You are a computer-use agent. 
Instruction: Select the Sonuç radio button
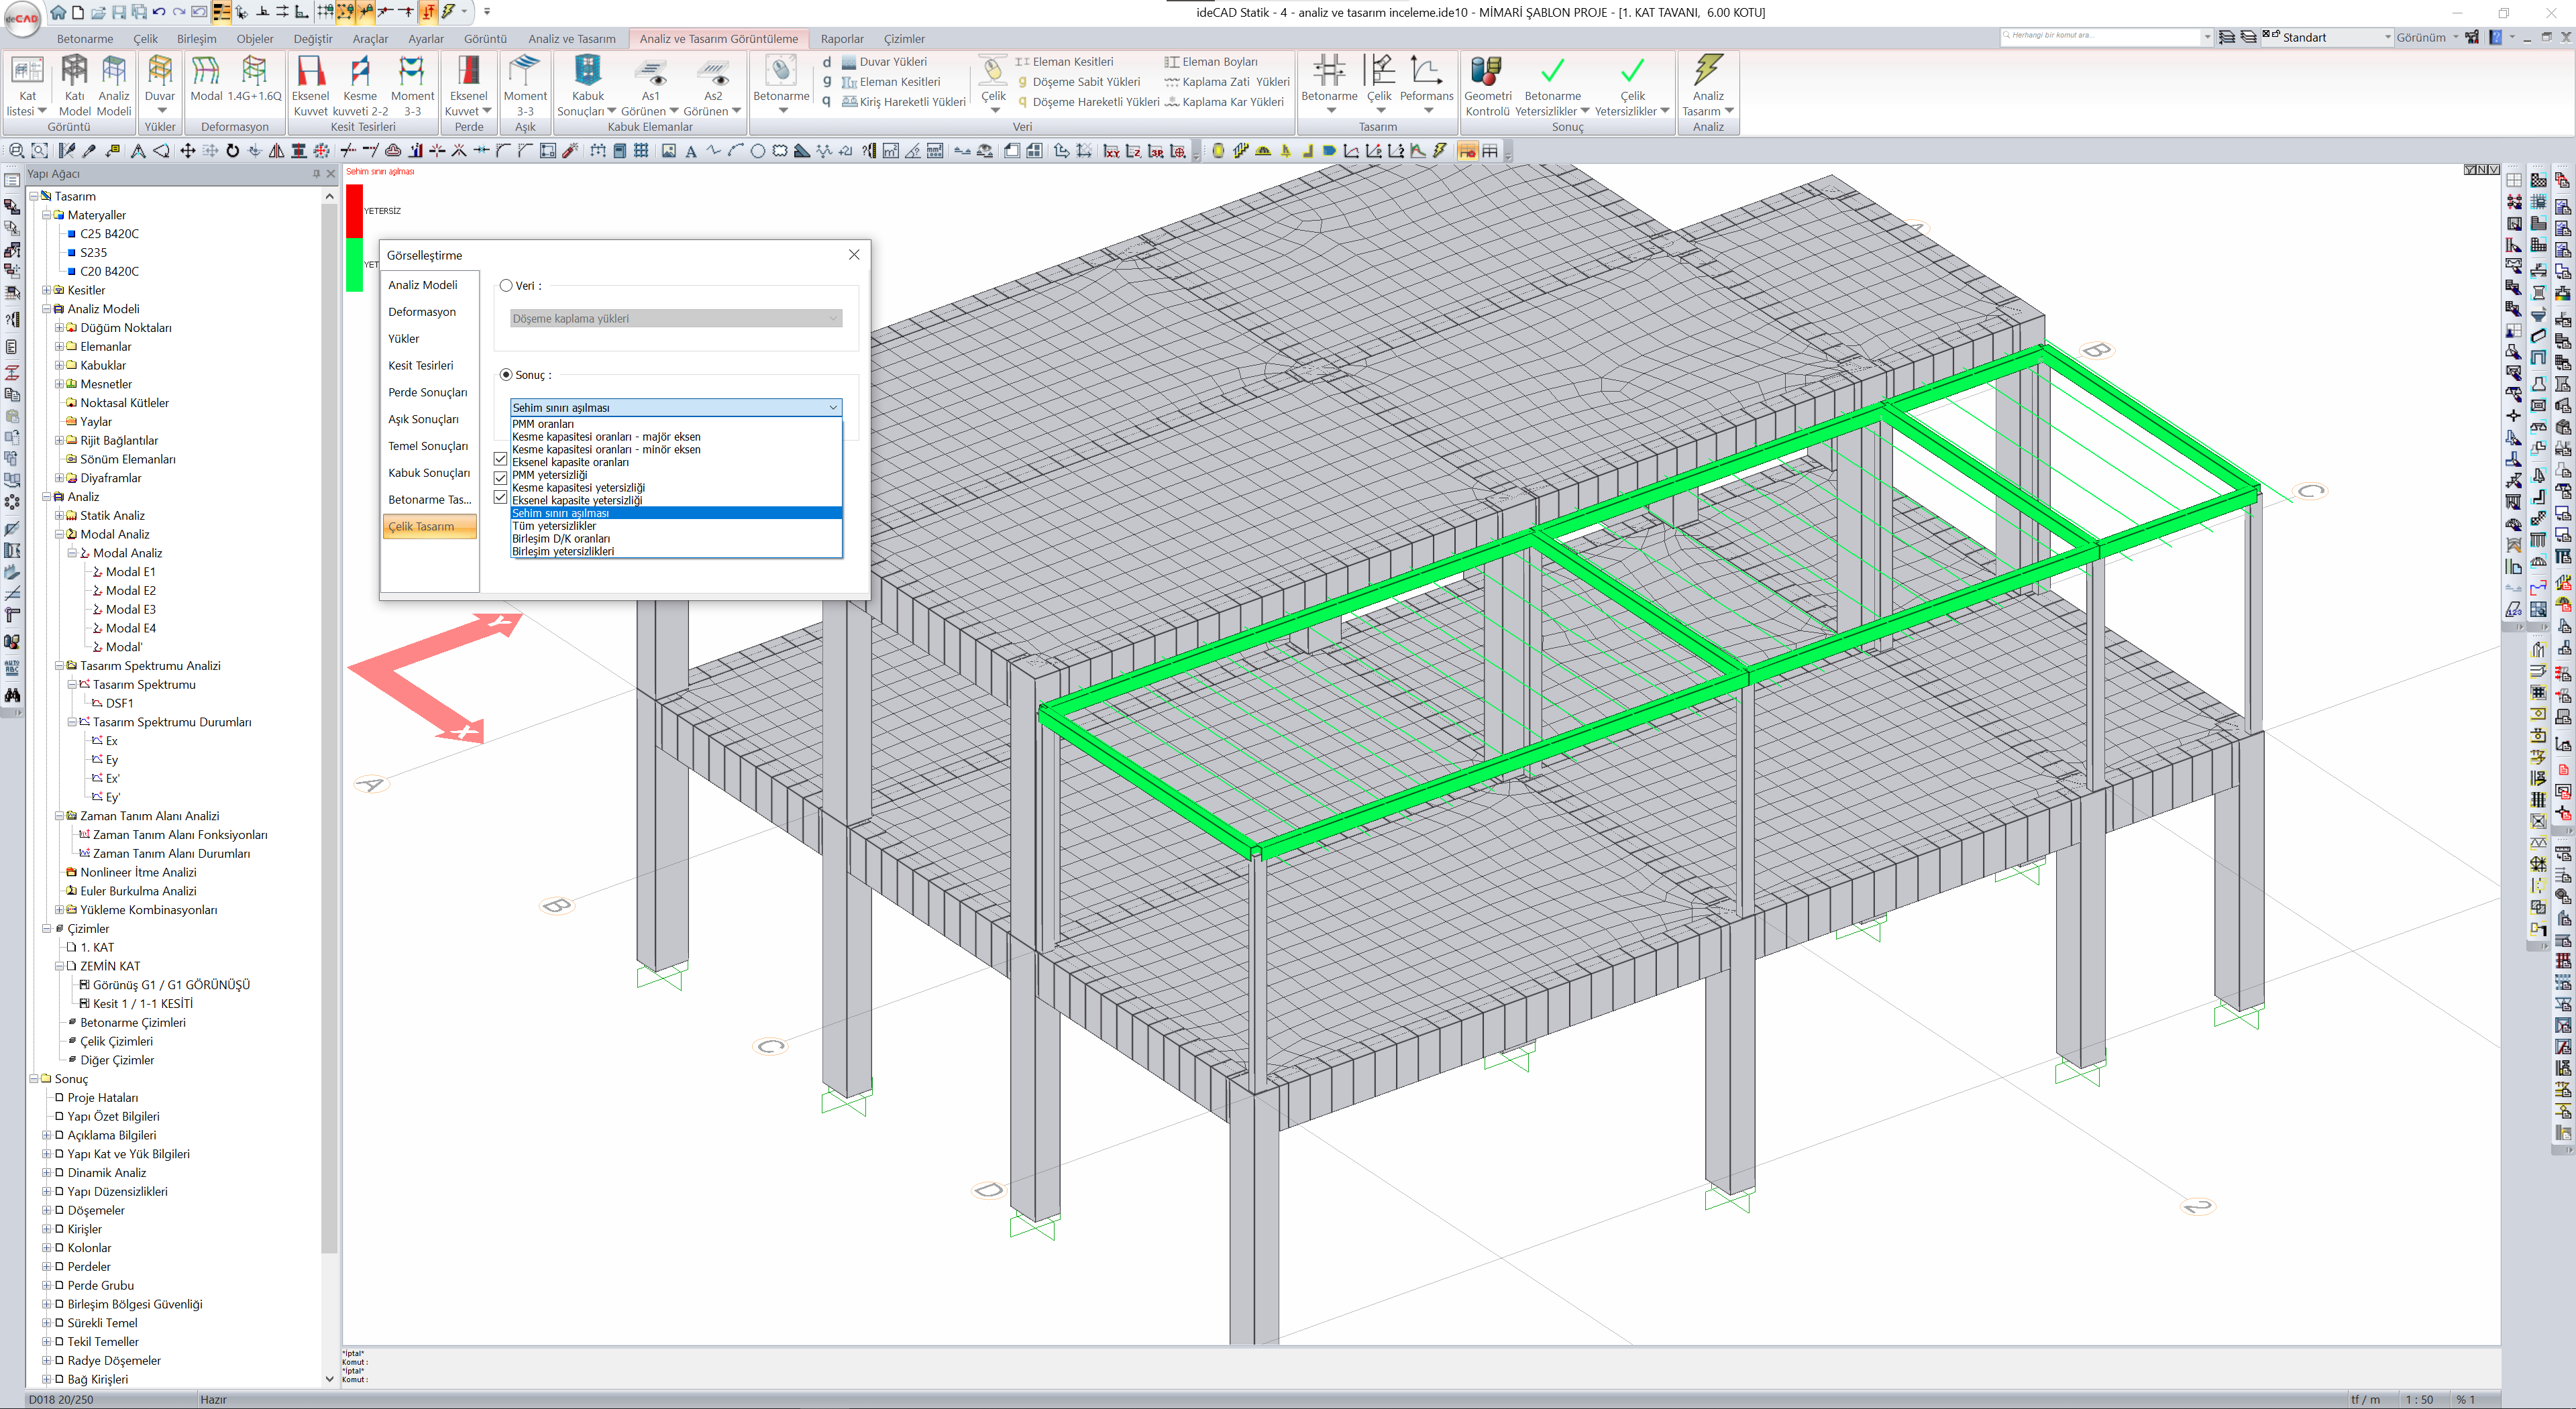click(x=506, y=375)
